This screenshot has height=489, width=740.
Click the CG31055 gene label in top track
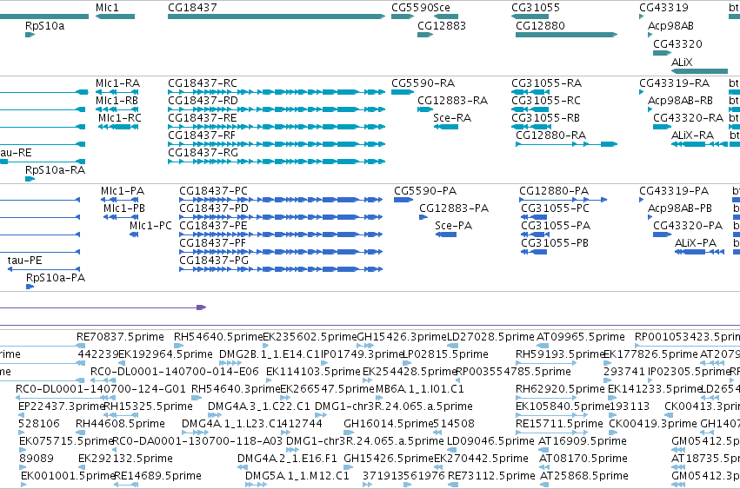tap(536, 8)
